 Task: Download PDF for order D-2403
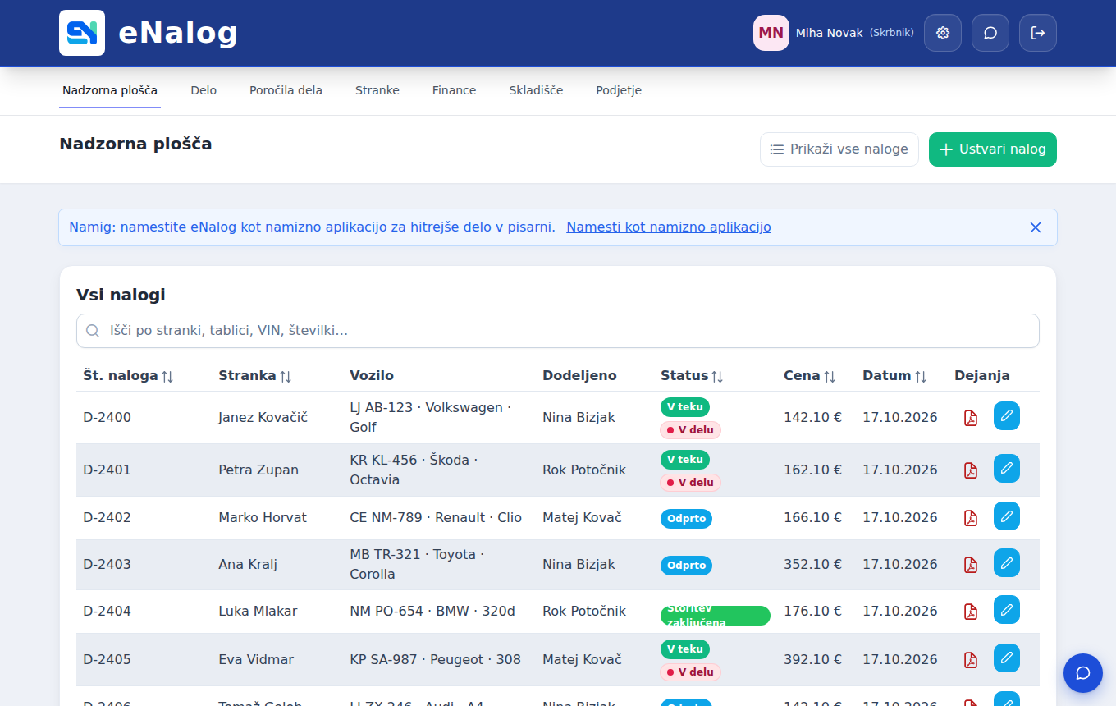(971, 565)
